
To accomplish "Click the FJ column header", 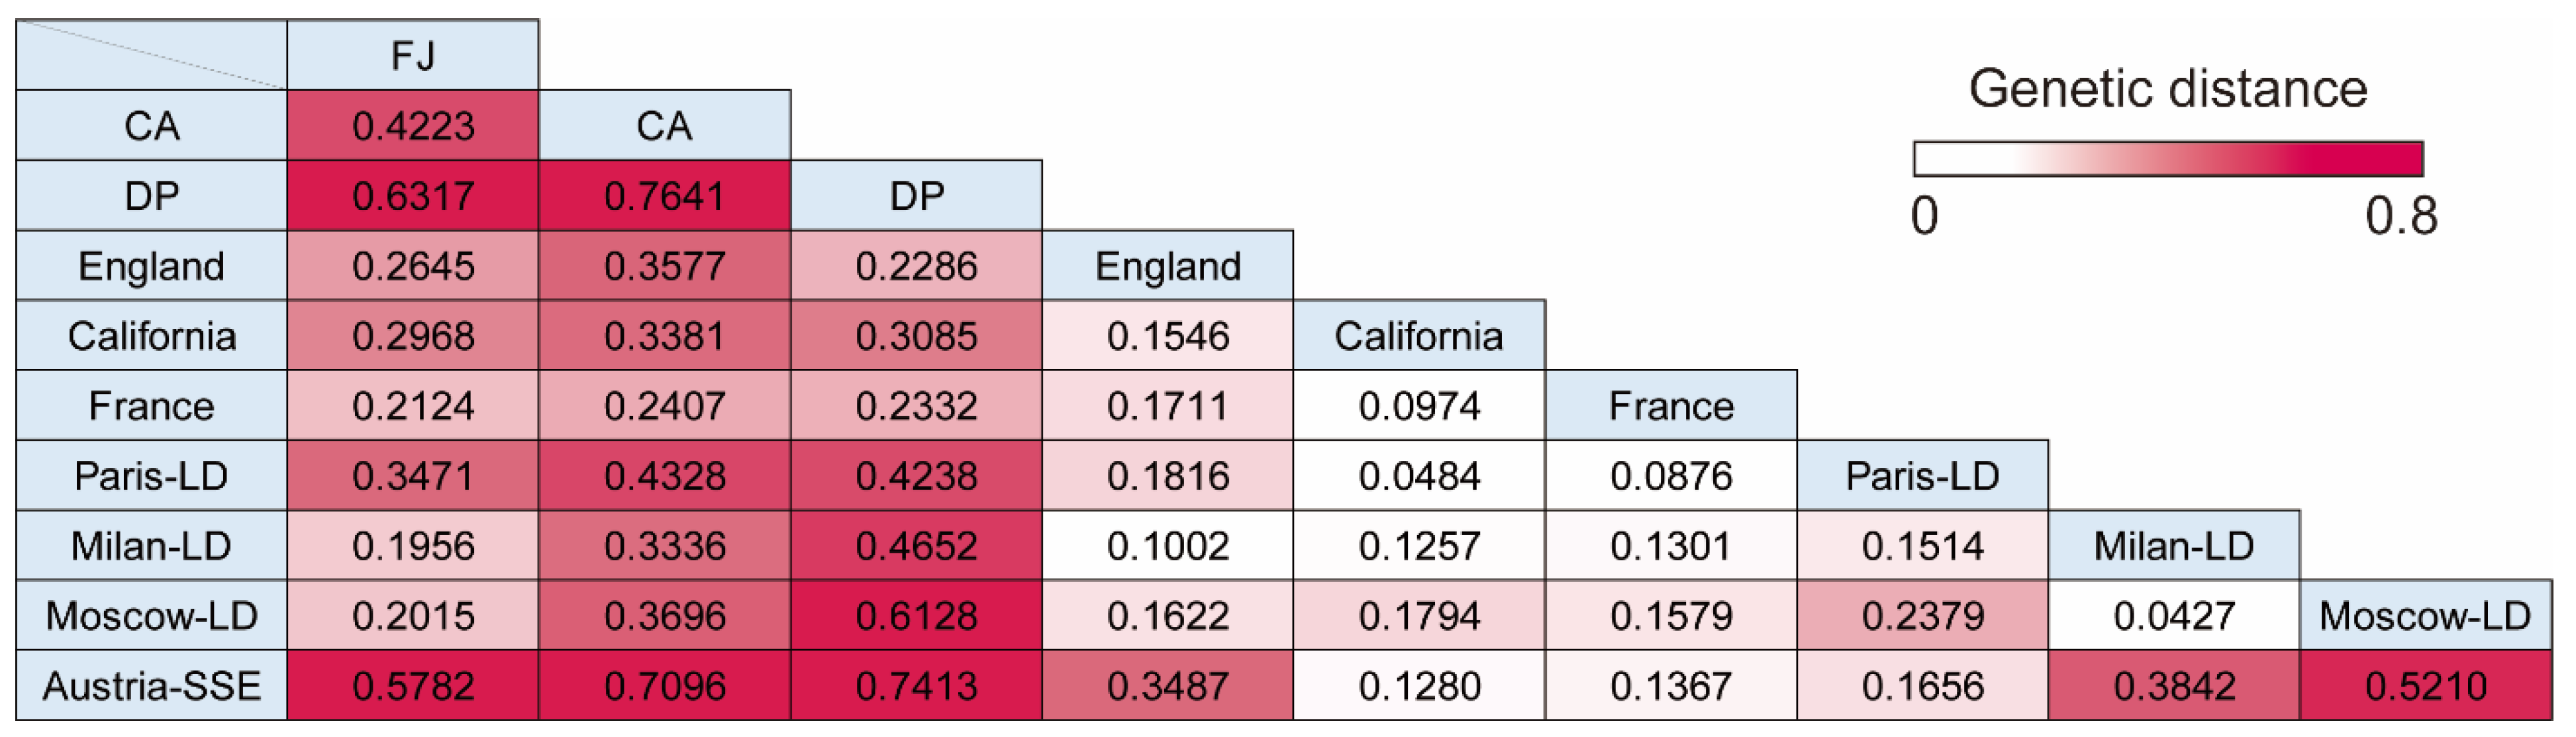I will [x=413, y=55].
